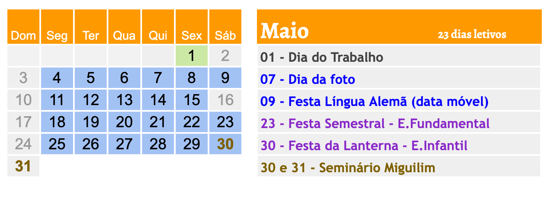
Task: Select day 7 in the calendar
Action: coord(158,78)
